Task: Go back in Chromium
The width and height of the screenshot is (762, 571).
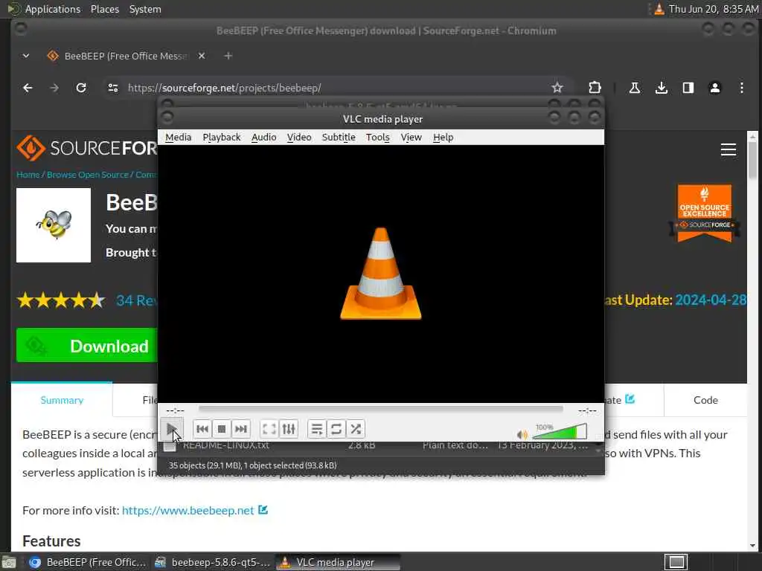Action: (28, 88)
